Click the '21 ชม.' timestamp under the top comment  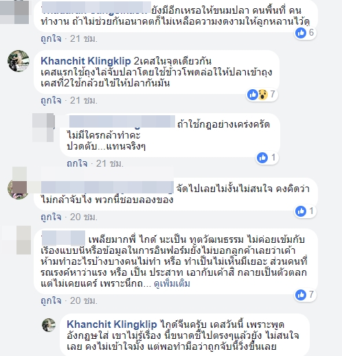84,38
